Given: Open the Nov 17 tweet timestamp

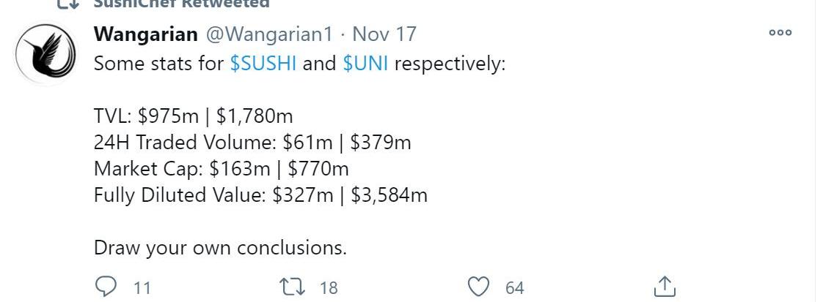Looking at the screenshot, I should pyautogui.click(x=384, y=34).
